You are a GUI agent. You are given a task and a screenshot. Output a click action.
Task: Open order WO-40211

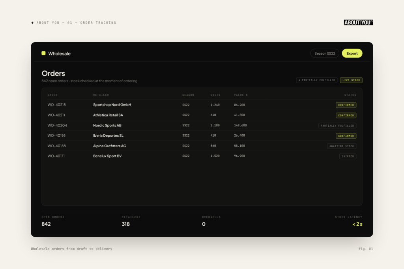56,115
